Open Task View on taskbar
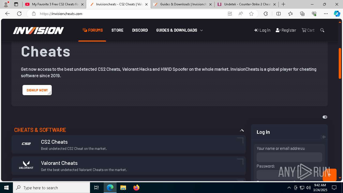 [x=96, y=188]
